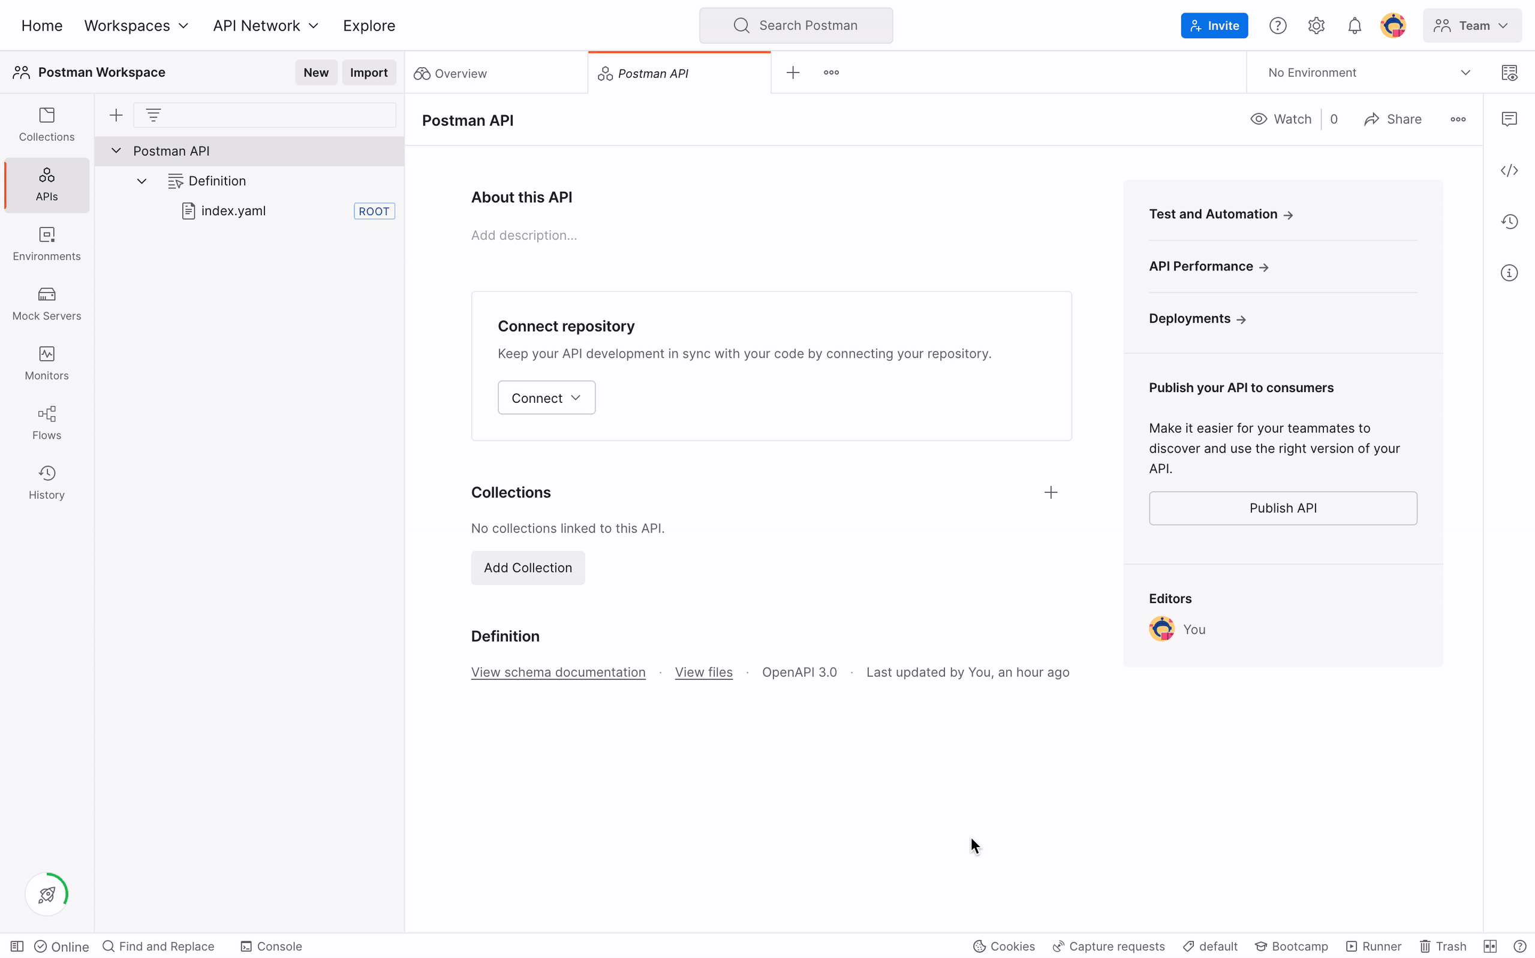Click the New button in workspace header
Screen dimensions: 1535x958
click(x=316, y=72)
